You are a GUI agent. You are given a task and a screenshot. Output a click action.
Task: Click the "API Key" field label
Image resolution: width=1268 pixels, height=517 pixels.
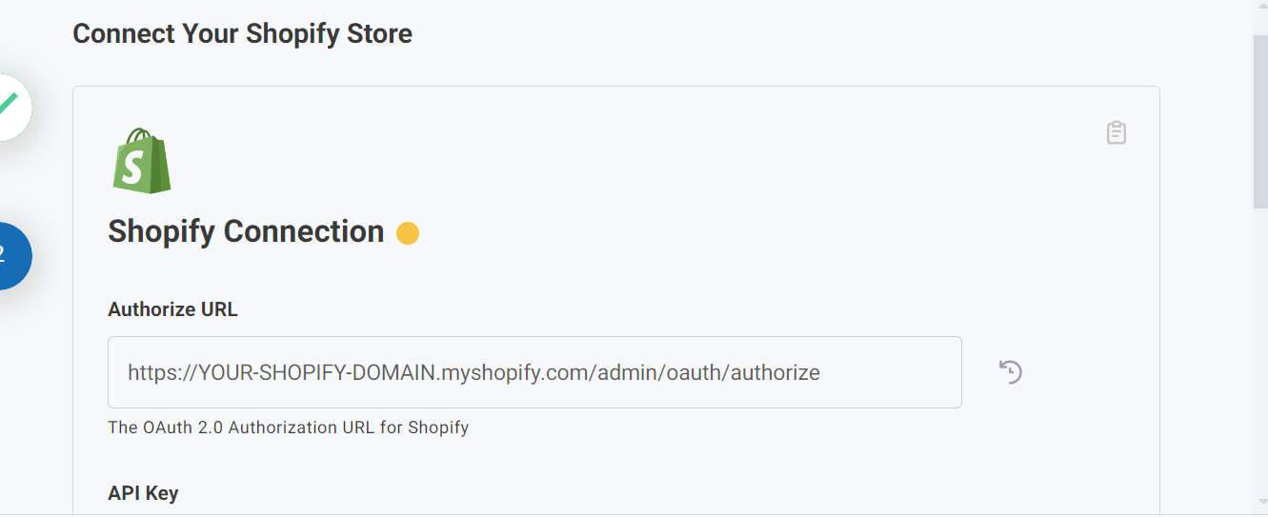tap(143, 492)
